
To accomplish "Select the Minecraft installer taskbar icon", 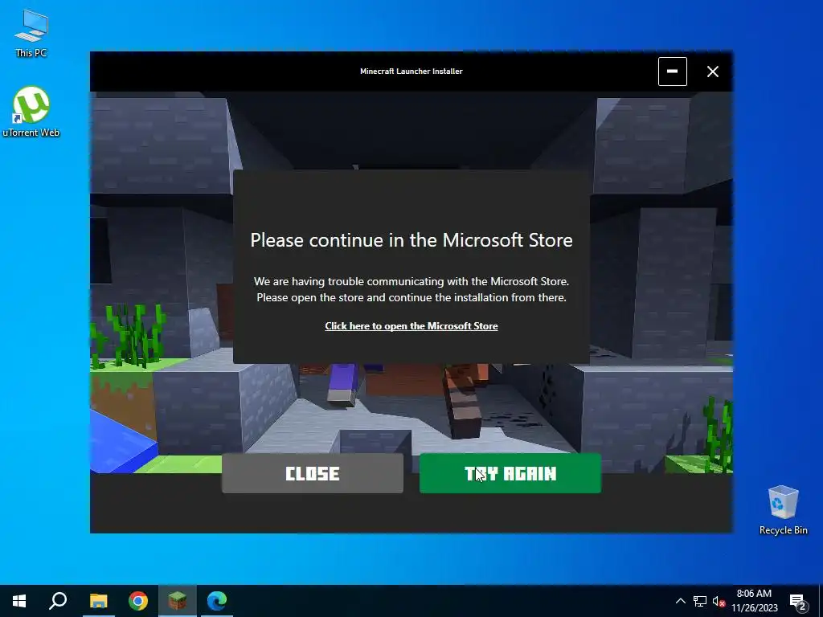I will pyautogui.click(x=178, y=601).
